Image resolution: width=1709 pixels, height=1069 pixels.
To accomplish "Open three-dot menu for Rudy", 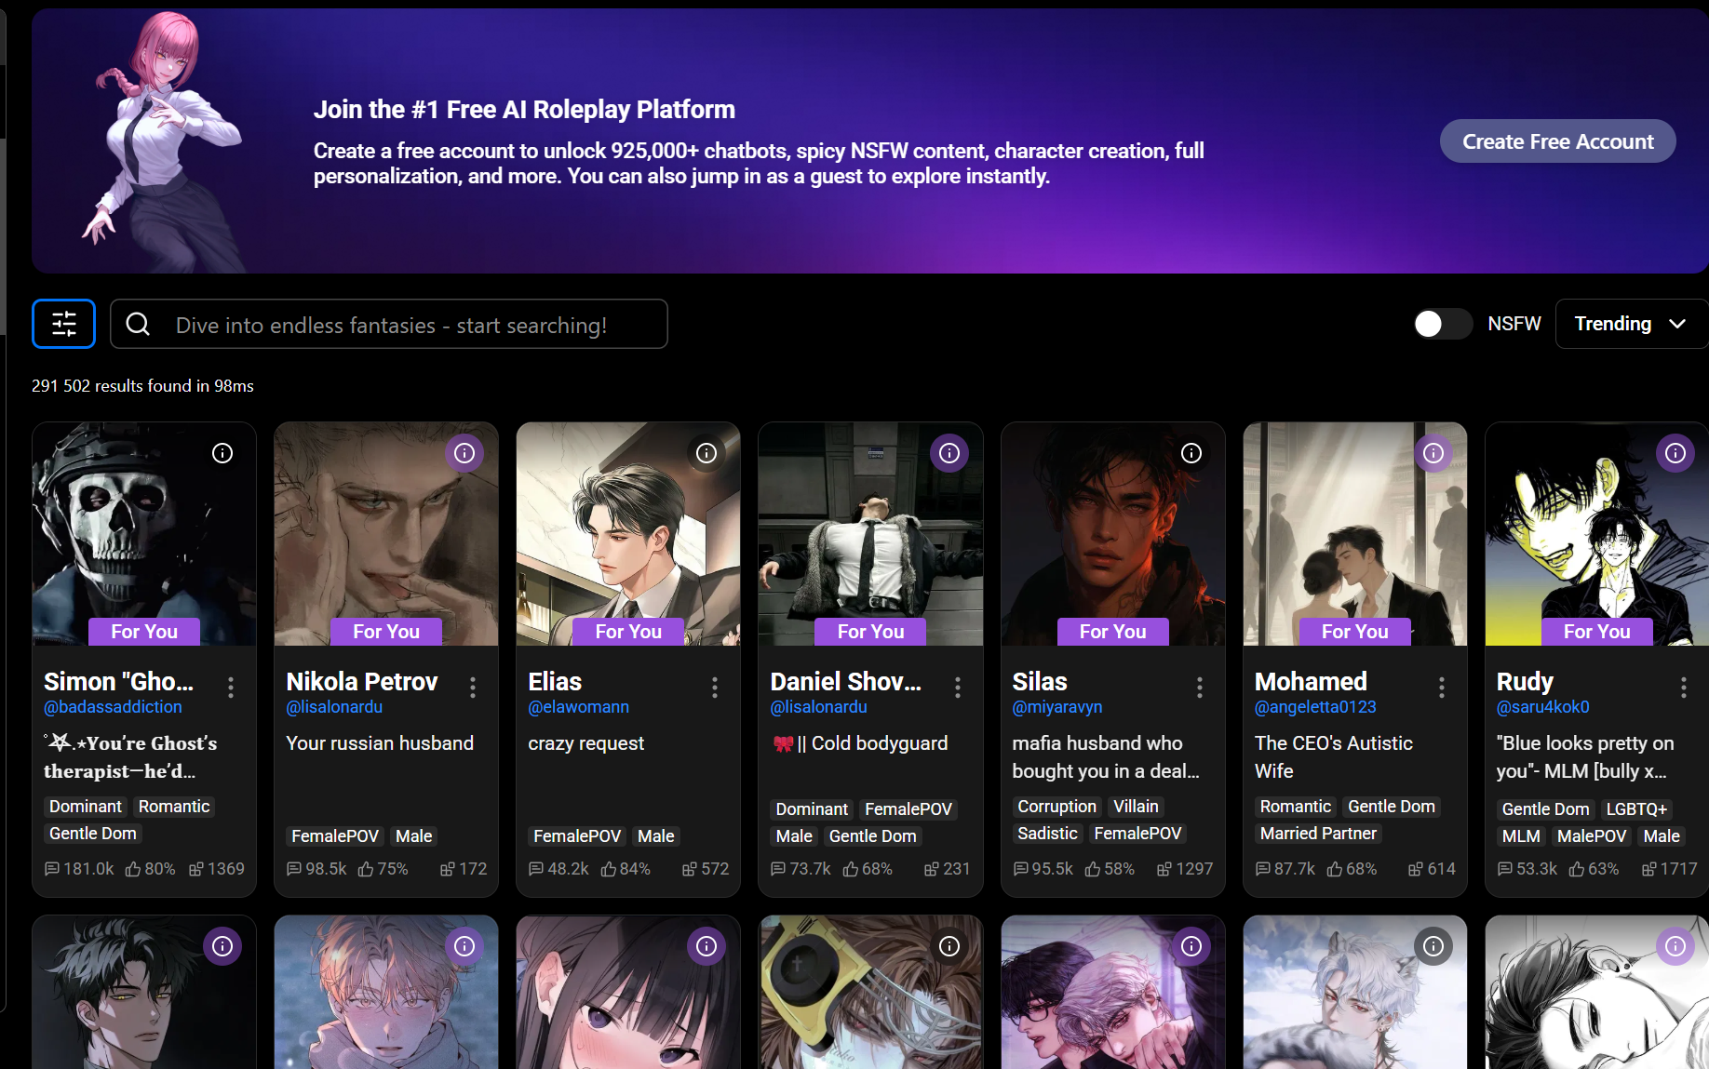I will (x=1684, y=688).
